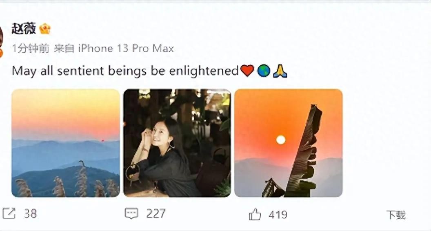This screenshot has height=231, width=431.
Task: Click the "iPhone 13 Pro Max" source link
Action: [126, 49]
